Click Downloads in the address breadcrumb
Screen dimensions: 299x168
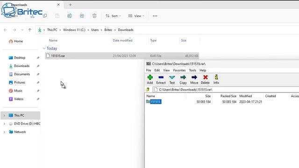tap(126, 30)
